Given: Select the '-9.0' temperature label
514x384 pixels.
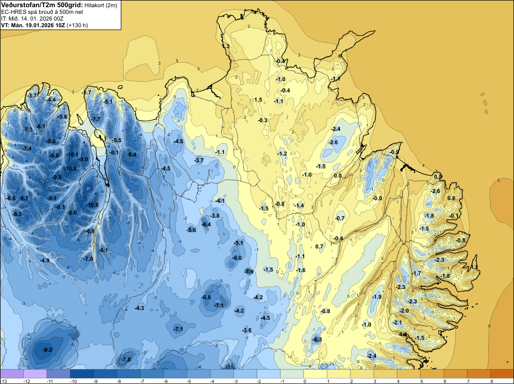Looking at the screenshot, I should tap(83, 159).
